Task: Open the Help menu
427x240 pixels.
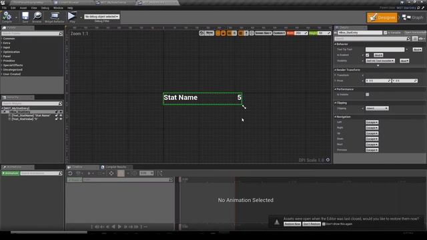Action: click(x=70, y=8)
